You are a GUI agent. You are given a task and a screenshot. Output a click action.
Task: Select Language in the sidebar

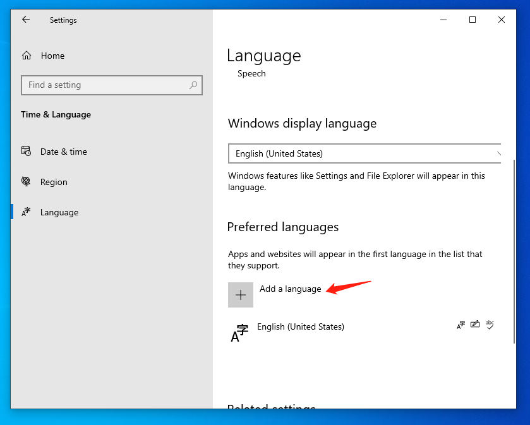59,212
